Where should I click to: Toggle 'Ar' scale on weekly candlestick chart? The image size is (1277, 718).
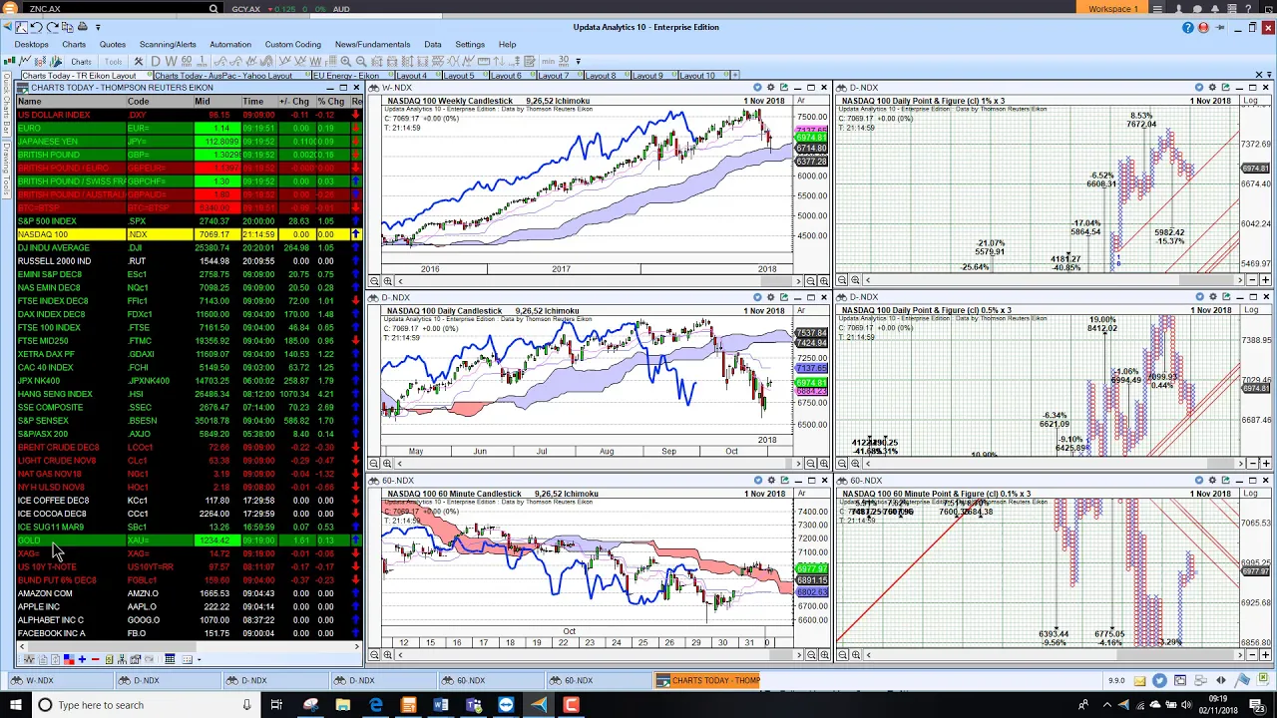coord(801,101)
